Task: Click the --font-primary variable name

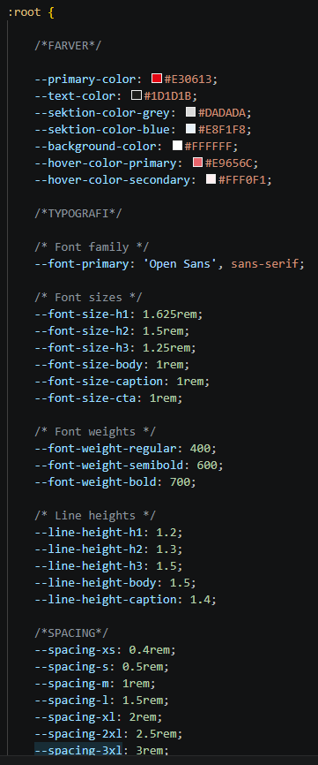Action: 85,264
